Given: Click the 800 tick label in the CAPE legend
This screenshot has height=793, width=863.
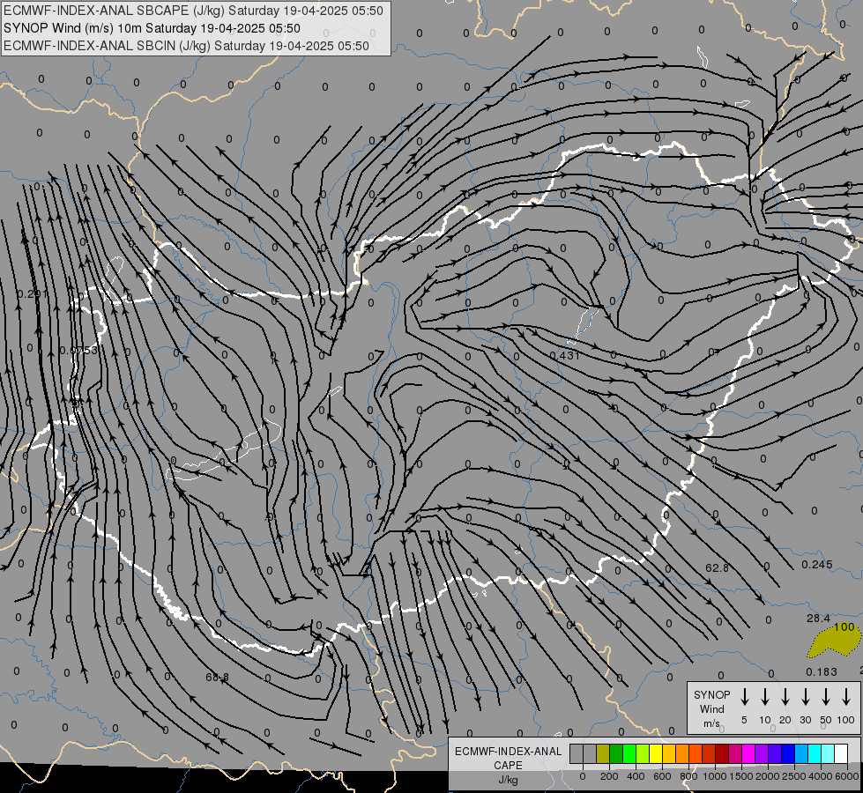Looking at the screenshot, I should click(689, 776).
